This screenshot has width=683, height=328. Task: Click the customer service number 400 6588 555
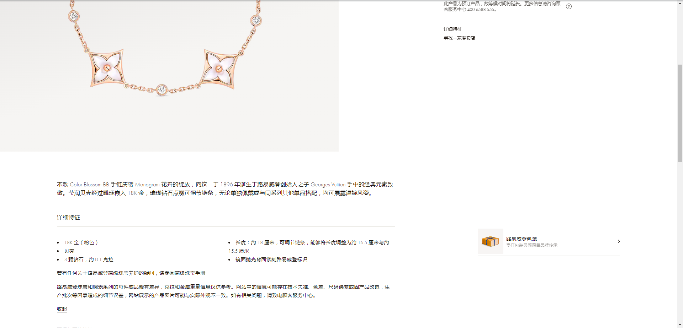[x=481, y=10]
